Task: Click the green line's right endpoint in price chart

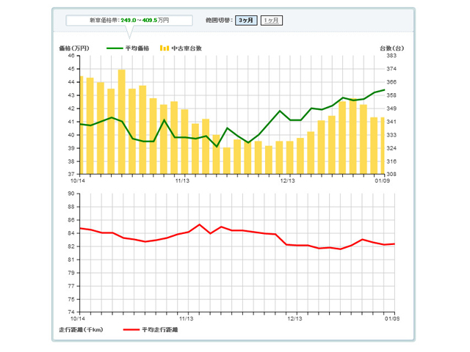Action: click(x=384, y=90)
